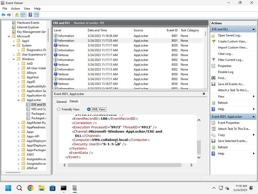258x194 pixels.
Task: Click the XML view horizontal scrollbar thumb
Action: (124, 165)
